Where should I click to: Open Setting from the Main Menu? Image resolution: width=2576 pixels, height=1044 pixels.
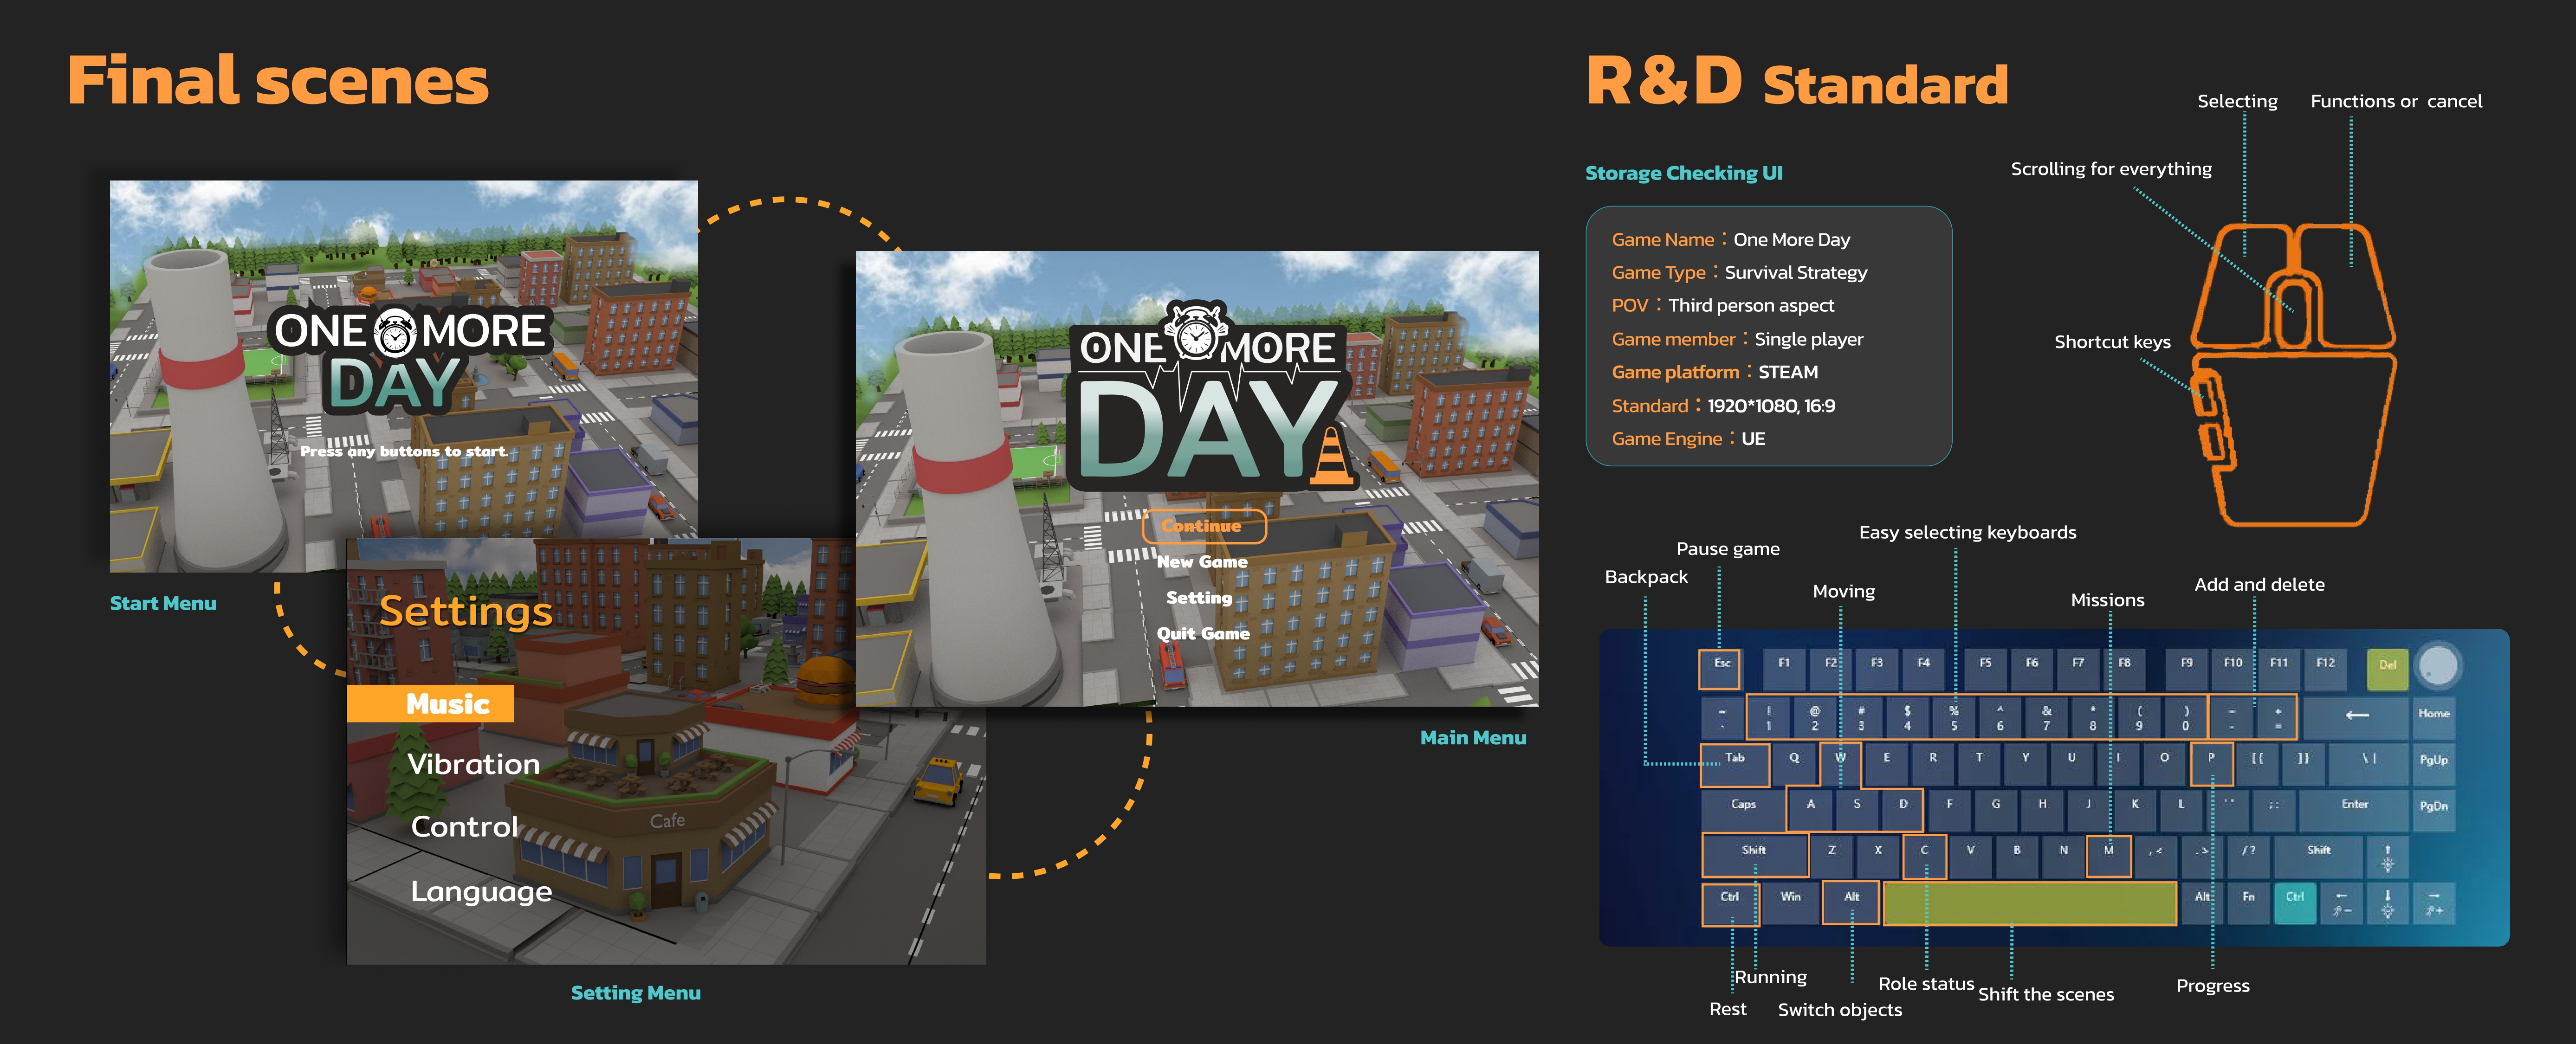(x=1198, y=598)
